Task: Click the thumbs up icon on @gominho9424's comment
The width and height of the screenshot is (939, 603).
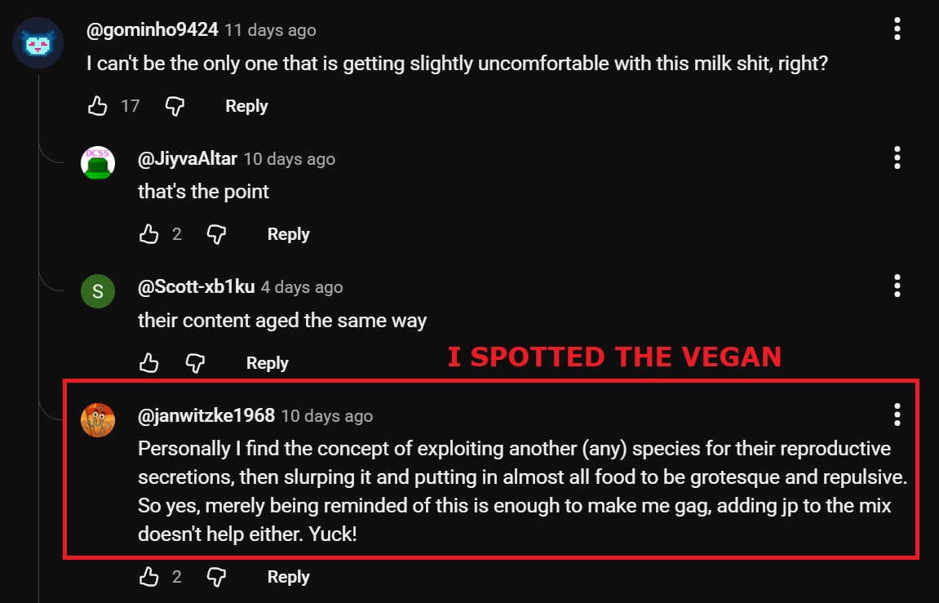Action: coord(98,105)
